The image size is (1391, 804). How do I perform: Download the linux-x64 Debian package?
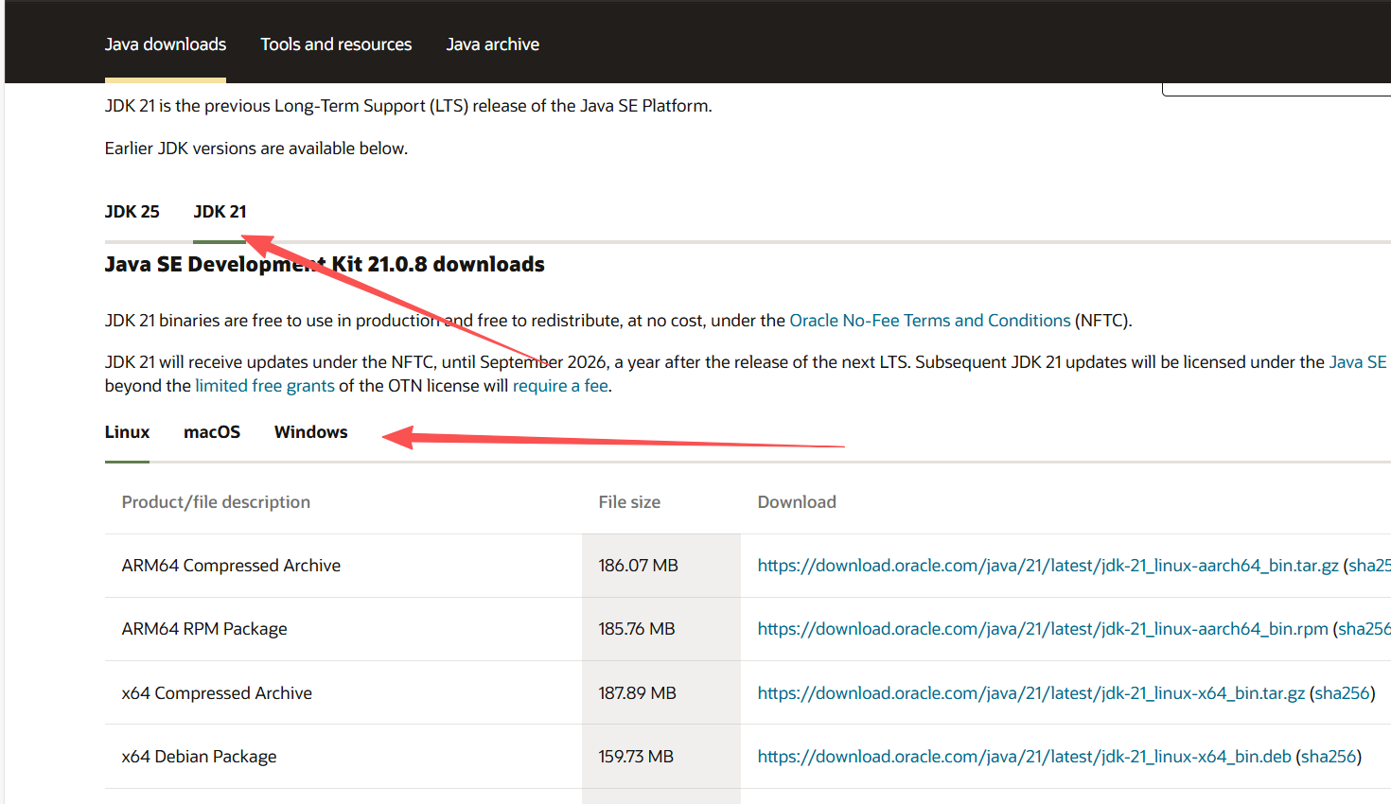click(x=1024, y=757)
